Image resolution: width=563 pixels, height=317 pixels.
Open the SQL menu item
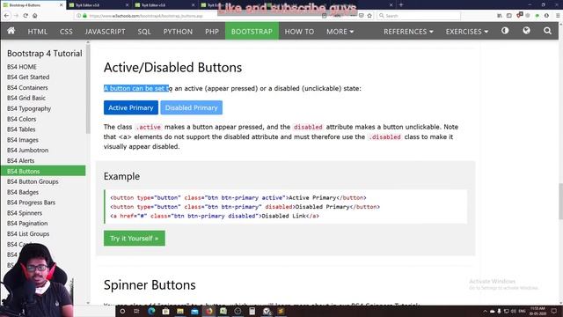[x=144, y=32]
